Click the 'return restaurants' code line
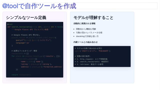 coord(21,75)
